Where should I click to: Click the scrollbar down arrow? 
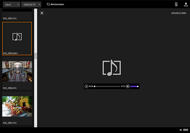point(35,126)
